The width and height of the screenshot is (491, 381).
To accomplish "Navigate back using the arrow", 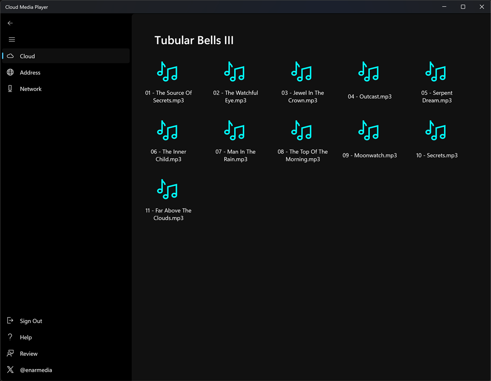I will tap(10, 23).
